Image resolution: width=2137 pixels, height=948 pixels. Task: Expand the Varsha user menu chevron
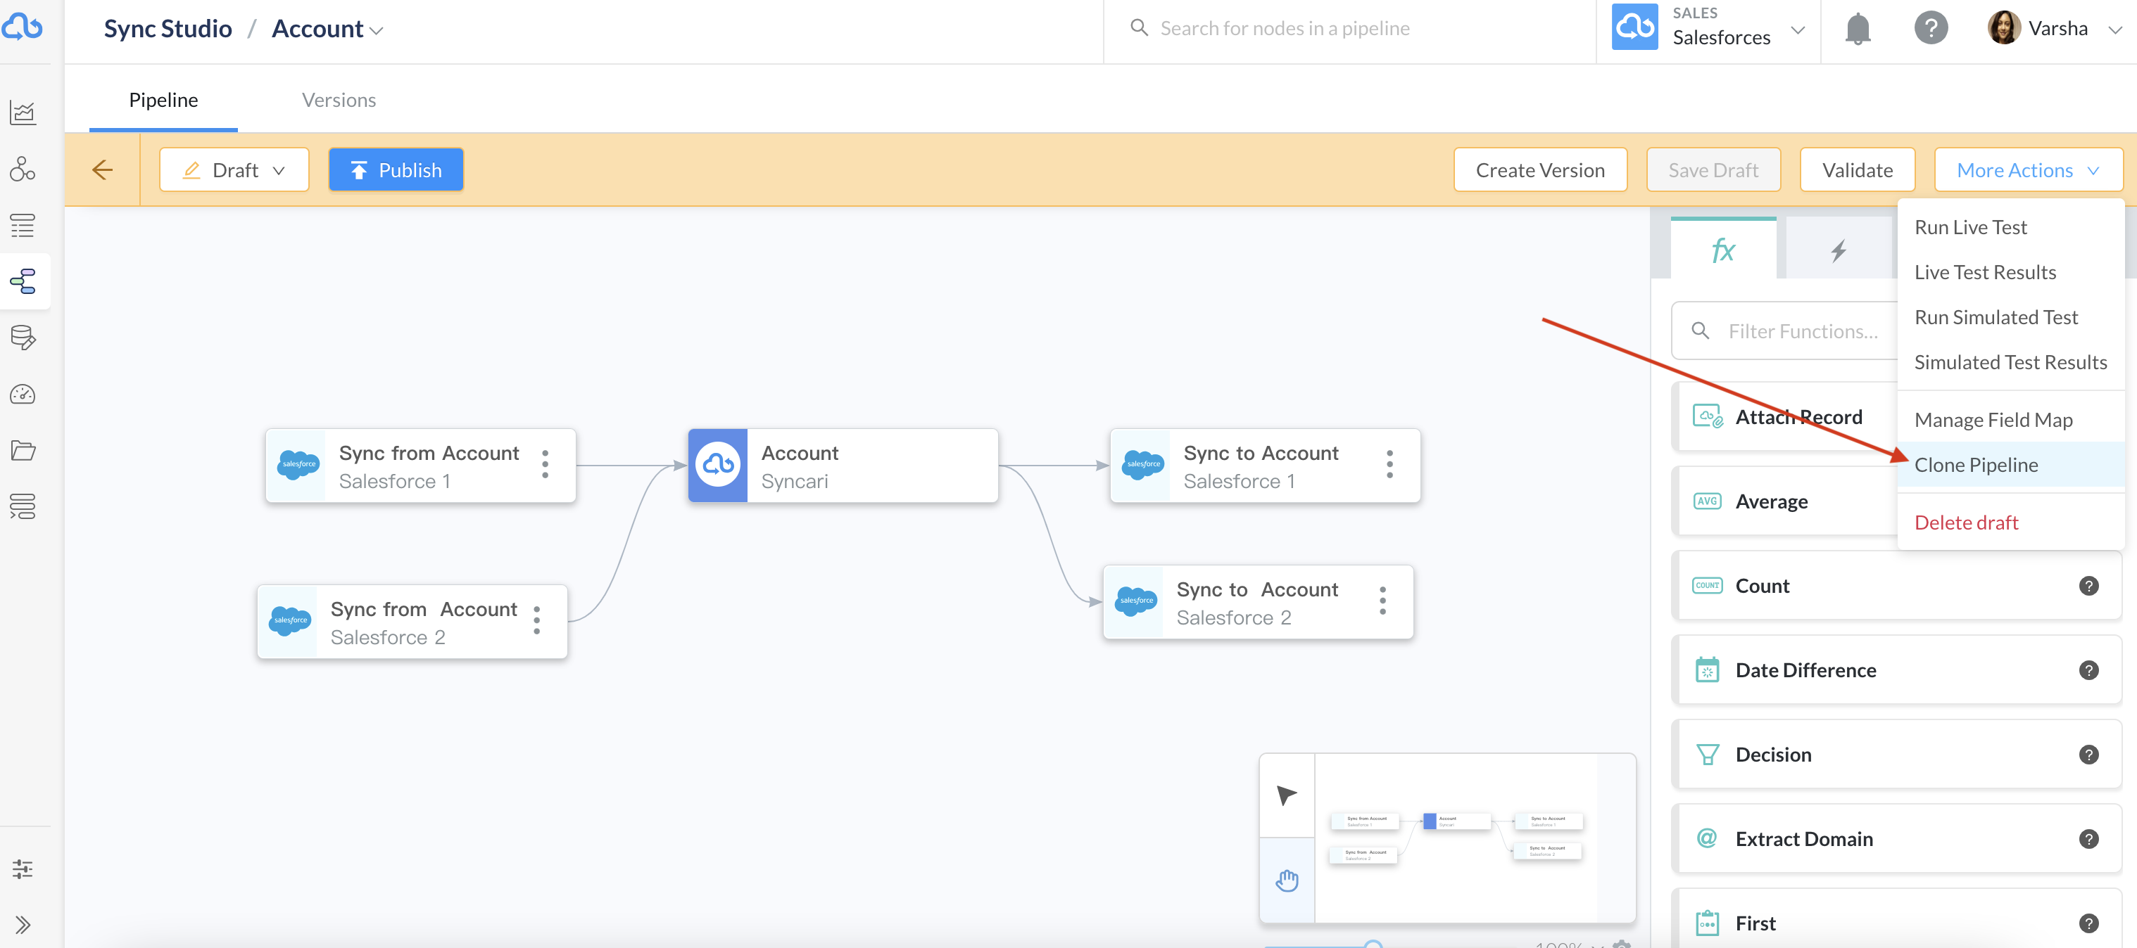[2114, 30]
